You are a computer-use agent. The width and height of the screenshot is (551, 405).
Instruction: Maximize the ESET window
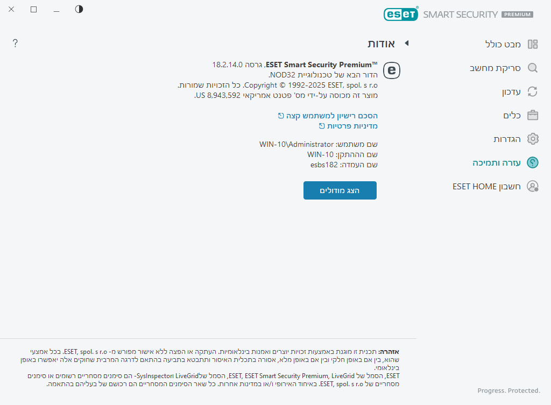coord(34,9)
